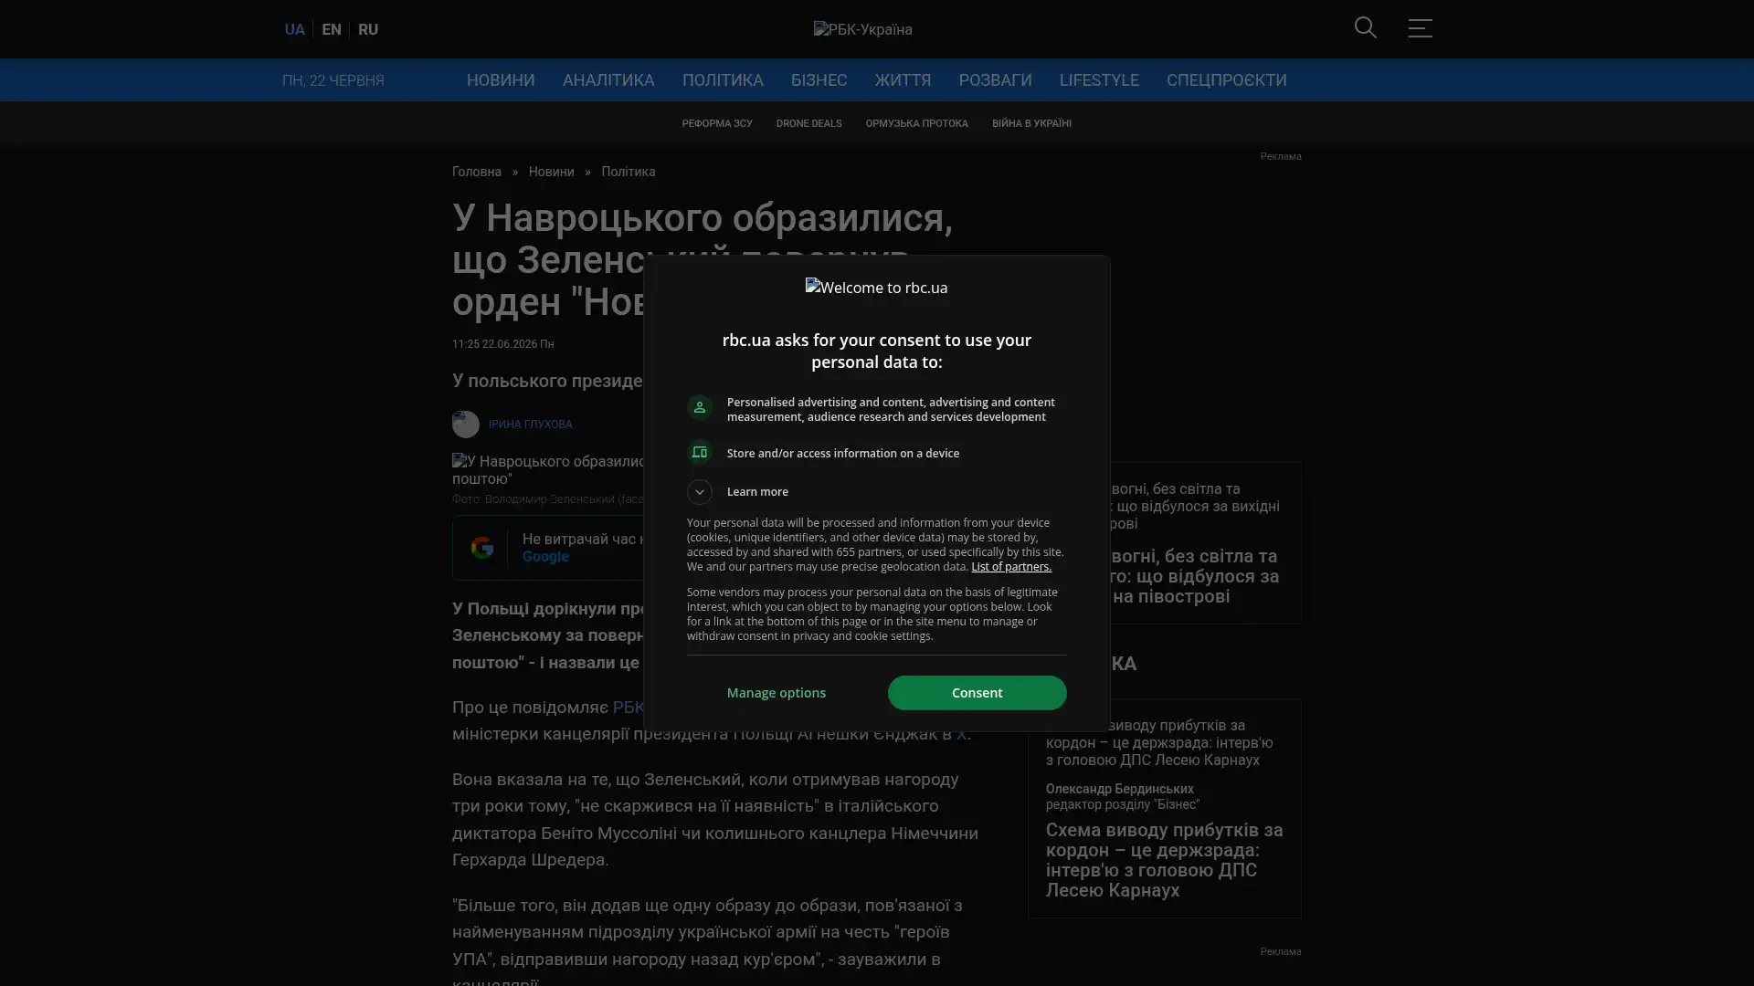Open the site search magnifier icon
1754x986 pixels.
[x=1365, y=28]
